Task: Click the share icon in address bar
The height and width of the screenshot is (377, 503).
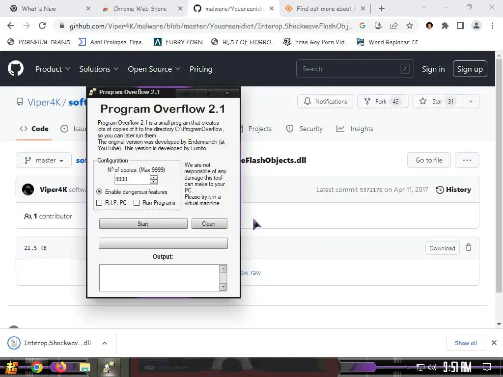Action: [x=394, y=26]
